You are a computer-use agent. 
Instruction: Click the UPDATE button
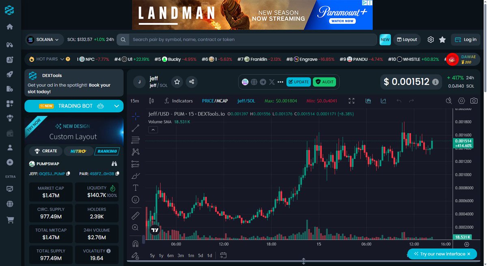pos(298,82)
